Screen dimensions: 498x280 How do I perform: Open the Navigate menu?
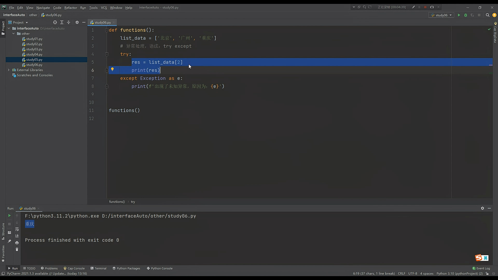click(x=43, y=8)
